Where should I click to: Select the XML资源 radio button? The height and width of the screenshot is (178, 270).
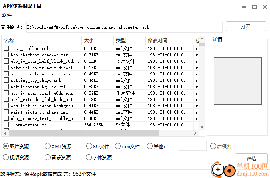47,146
